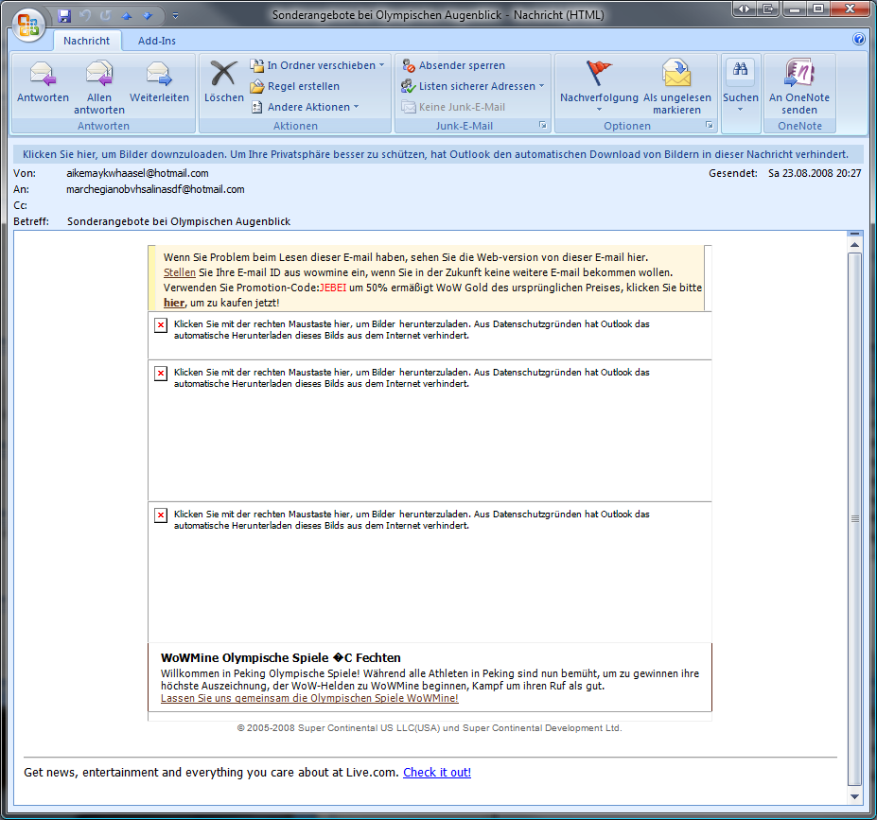Click the left-right arrows icon in title bar
Screen dimensions: 877x820
click(744, 9)
